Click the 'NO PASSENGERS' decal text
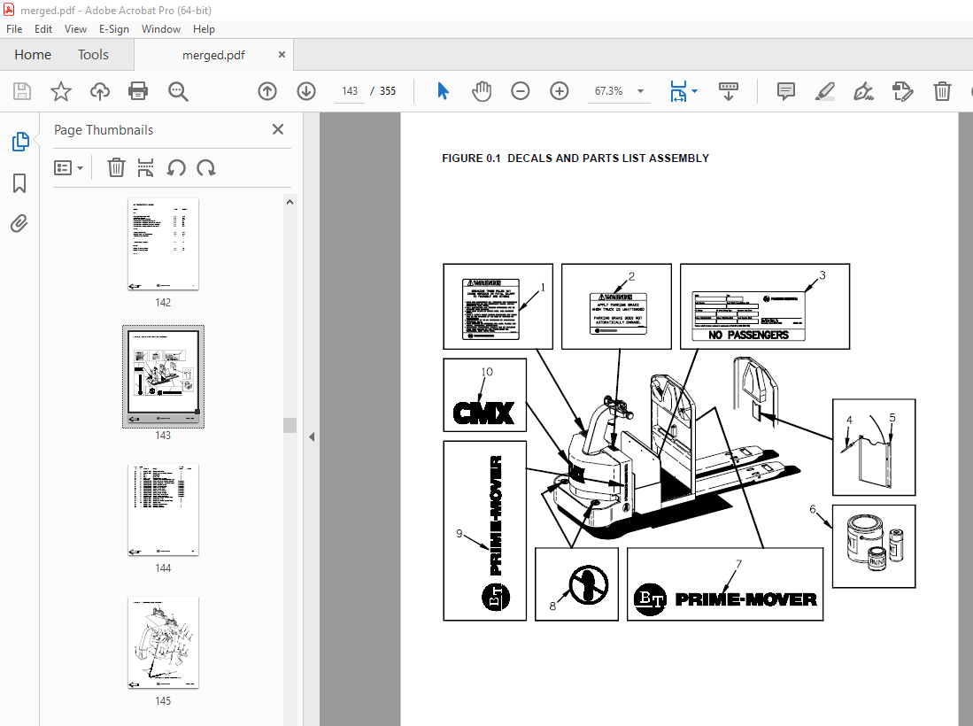973x726 pixels. 748,335
